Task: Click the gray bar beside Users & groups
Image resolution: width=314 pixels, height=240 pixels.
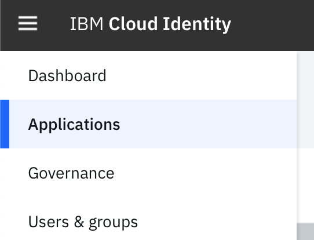Action: pos(305,231)
